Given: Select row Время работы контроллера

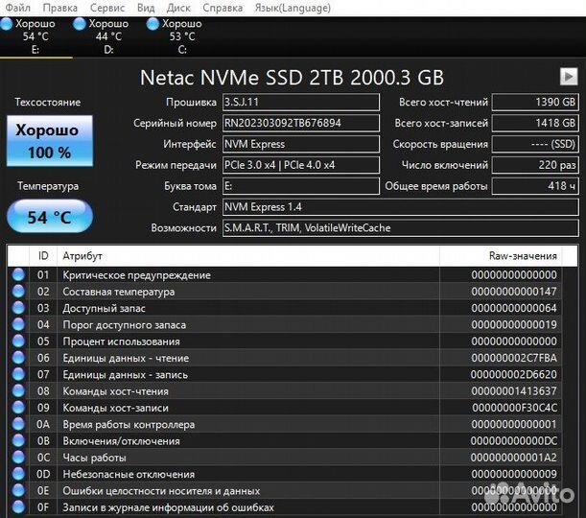Looking at the screenshot, I should (x=285, y=424).
